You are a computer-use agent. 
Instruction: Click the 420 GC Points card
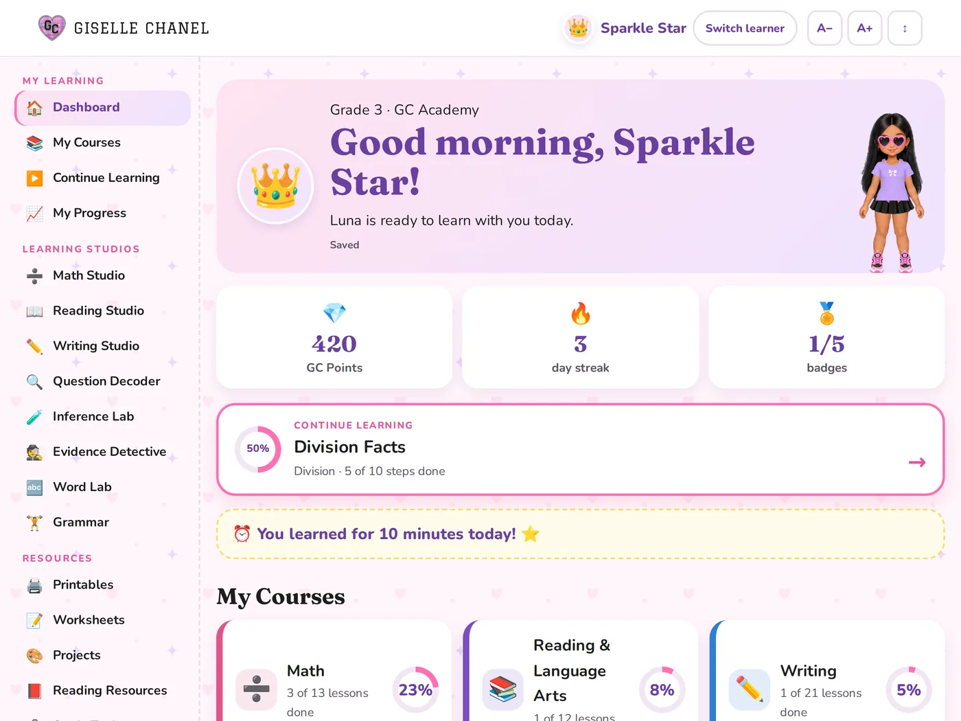[x=334, y=337]
